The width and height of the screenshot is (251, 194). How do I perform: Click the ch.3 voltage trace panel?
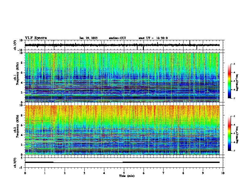pyautogui.click(x=124, y=163)
